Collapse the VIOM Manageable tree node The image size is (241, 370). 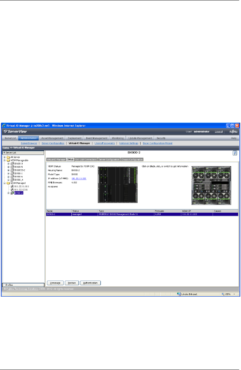pyautogui.click(x=4, y=160)
